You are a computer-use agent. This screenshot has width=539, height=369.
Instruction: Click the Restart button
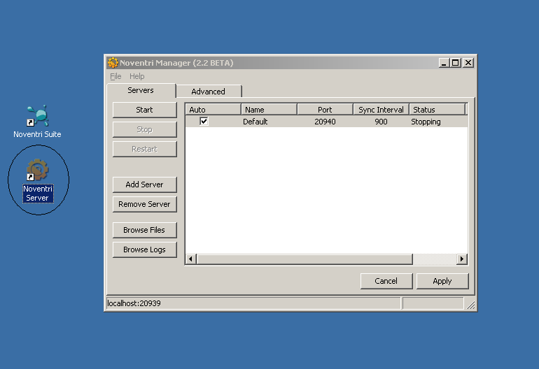click(x=144, y=149)
